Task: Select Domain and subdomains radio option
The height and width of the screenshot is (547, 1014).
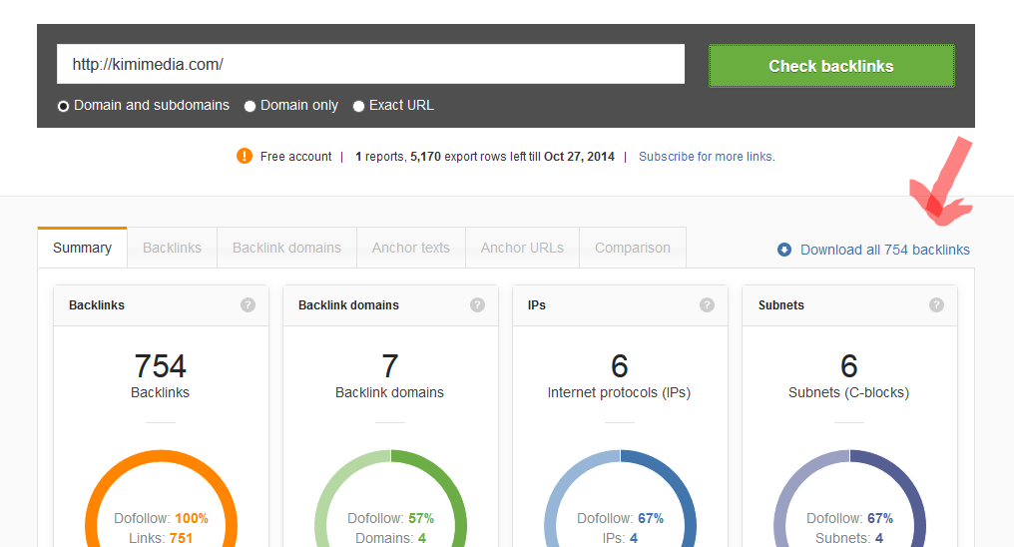Action: tap(63, 106)
